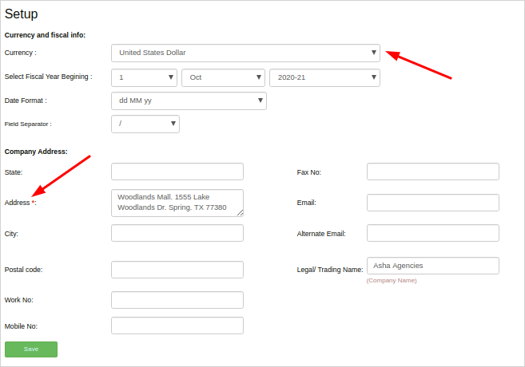The width and height of the screenshot is (525, 367).
Task: Click the City input field
Action: [x=177, y=233]
